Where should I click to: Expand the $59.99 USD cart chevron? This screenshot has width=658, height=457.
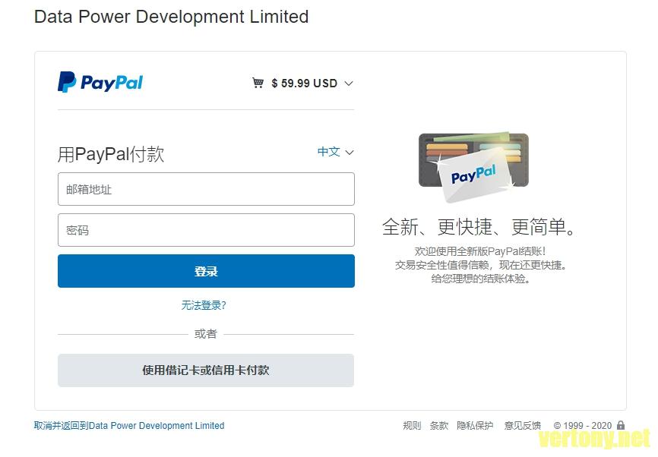(x=349, y=84)
